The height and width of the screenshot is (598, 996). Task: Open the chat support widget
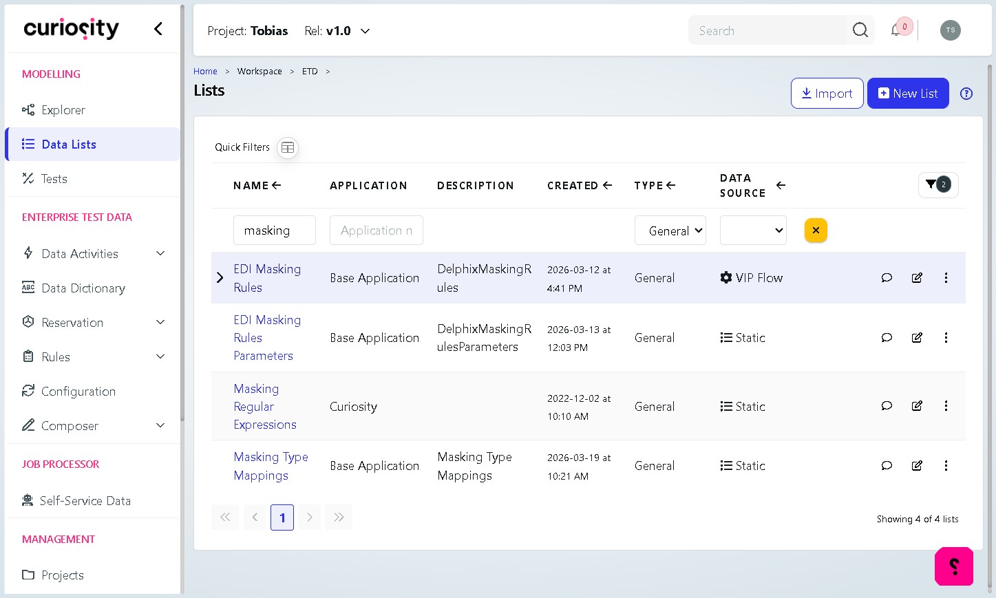[954, 566]
